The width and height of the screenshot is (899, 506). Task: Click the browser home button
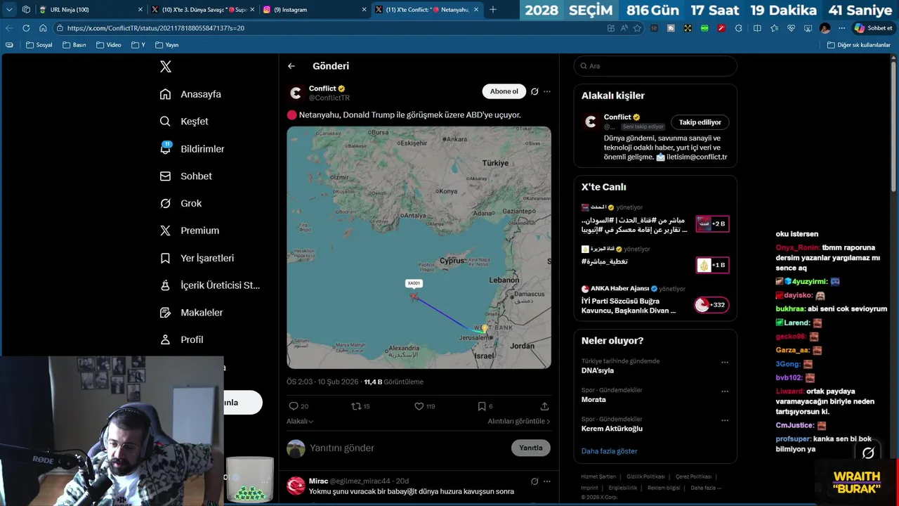point(43,28)
